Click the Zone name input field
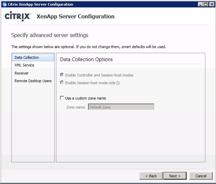Screen dimensions: 216x184 point(121,107)
